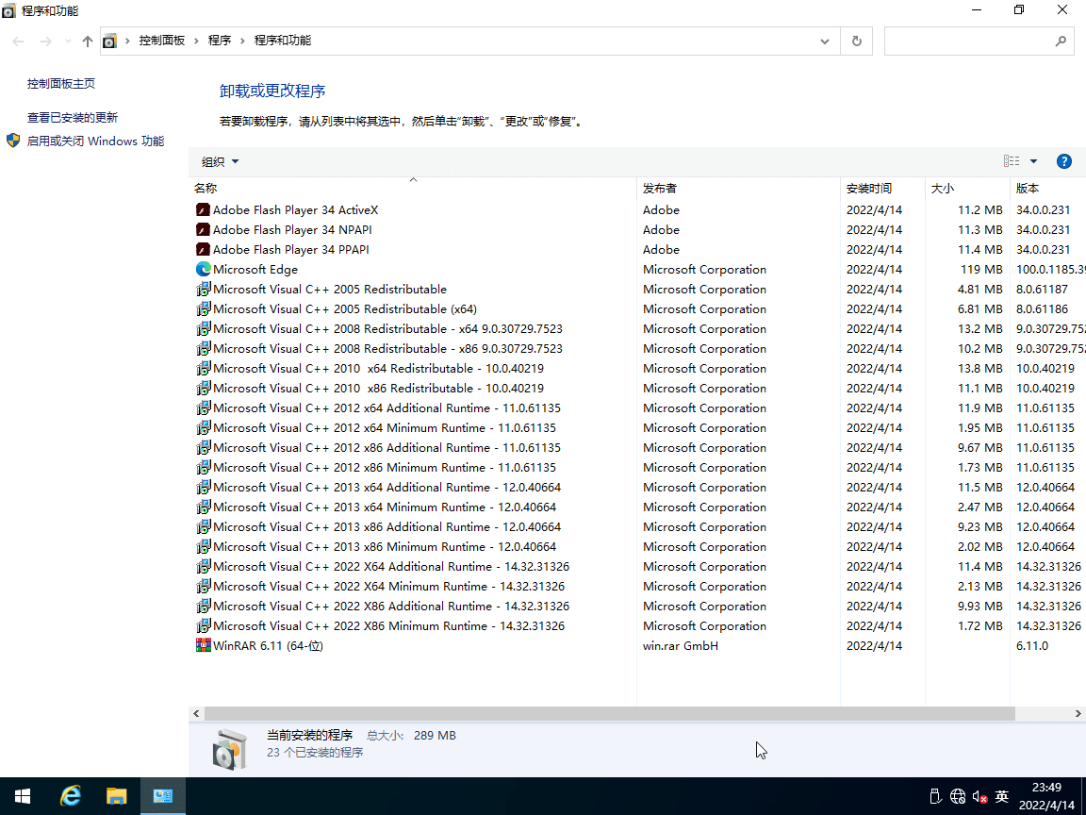Select the Microsoft Edge program icon
The image size is (1086, 815).
(203, 270)
